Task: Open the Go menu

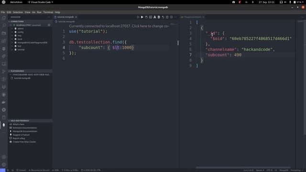Action: point(34,12)
